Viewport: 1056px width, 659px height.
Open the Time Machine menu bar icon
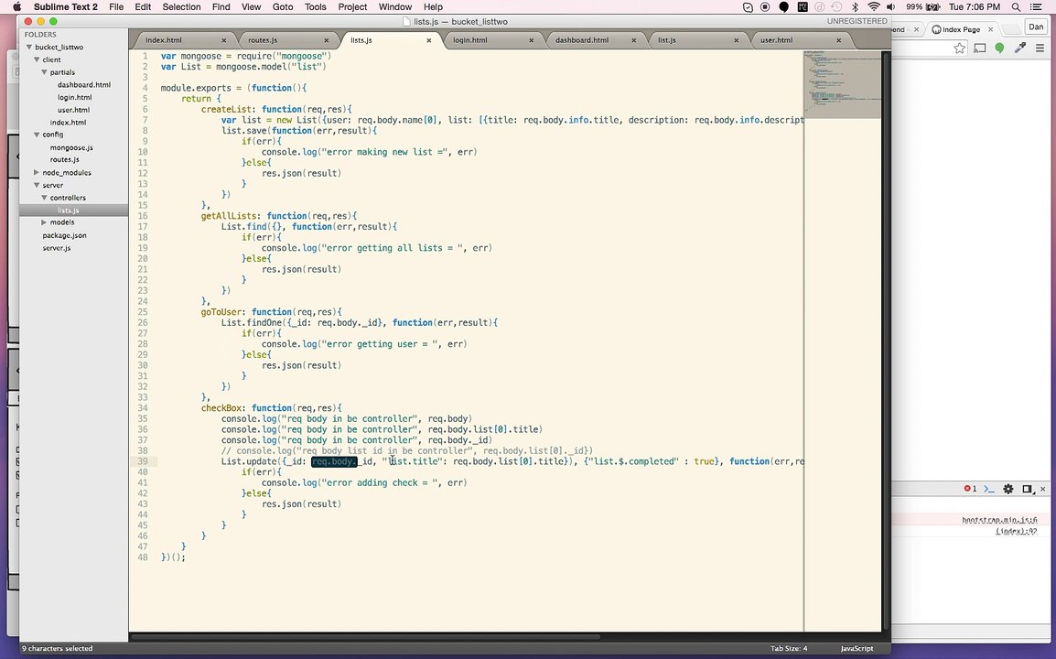click(836, 6)
